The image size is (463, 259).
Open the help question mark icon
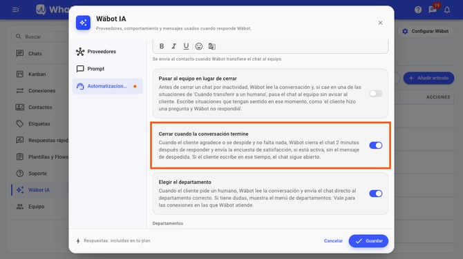[x=418, y=10]
